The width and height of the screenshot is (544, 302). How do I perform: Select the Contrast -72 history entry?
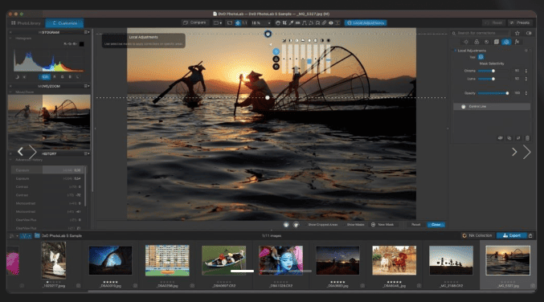click(48, 195)
